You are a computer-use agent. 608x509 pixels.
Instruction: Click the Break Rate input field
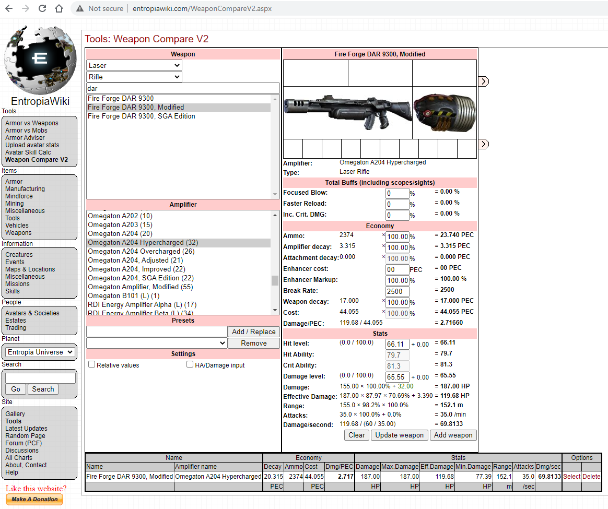(397, 291)
